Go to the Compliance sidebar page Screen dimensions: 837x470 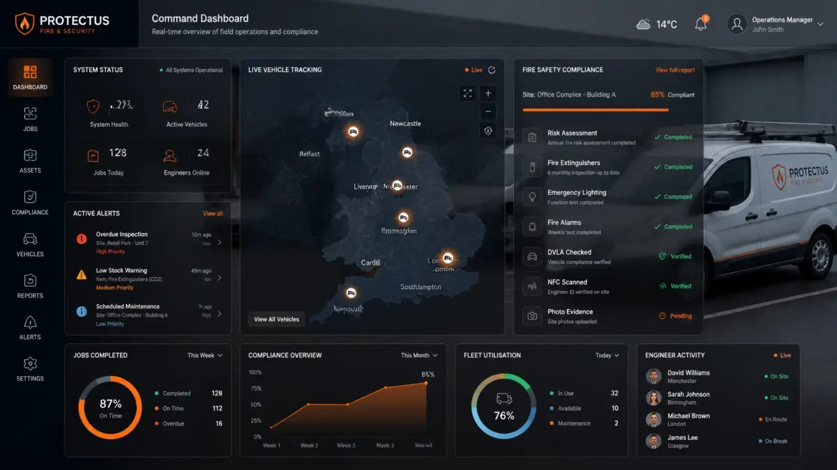tap(30, 203)
